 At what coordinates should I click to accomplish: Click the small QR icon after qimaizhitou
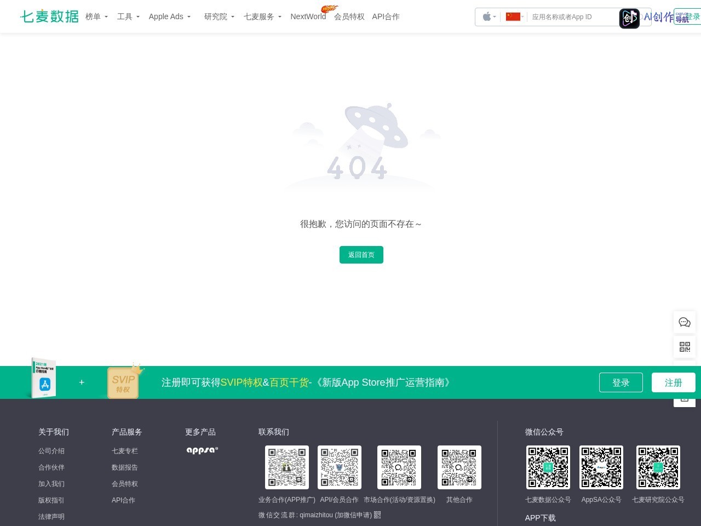click(x=377, y=514)
